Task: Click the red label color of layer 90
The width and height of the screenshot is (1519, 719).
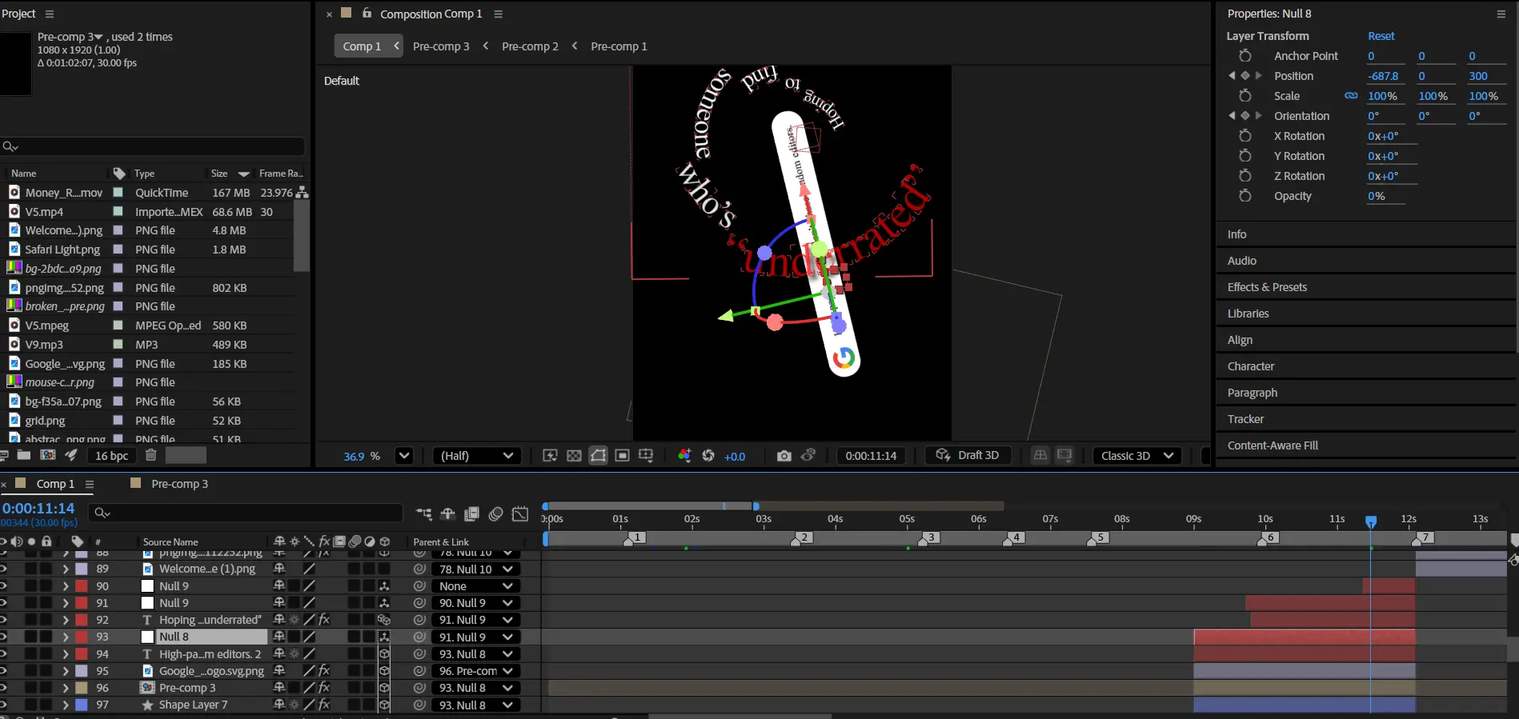Action: click(82, 586)
